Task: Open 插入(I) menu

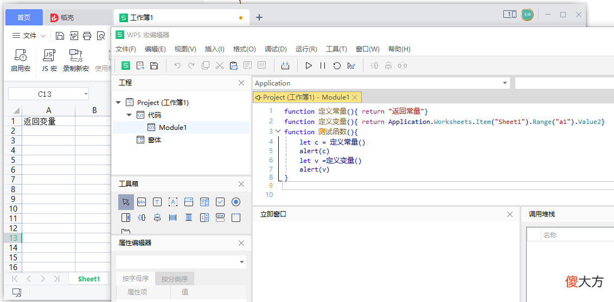Action: click(x=215, y=49)
